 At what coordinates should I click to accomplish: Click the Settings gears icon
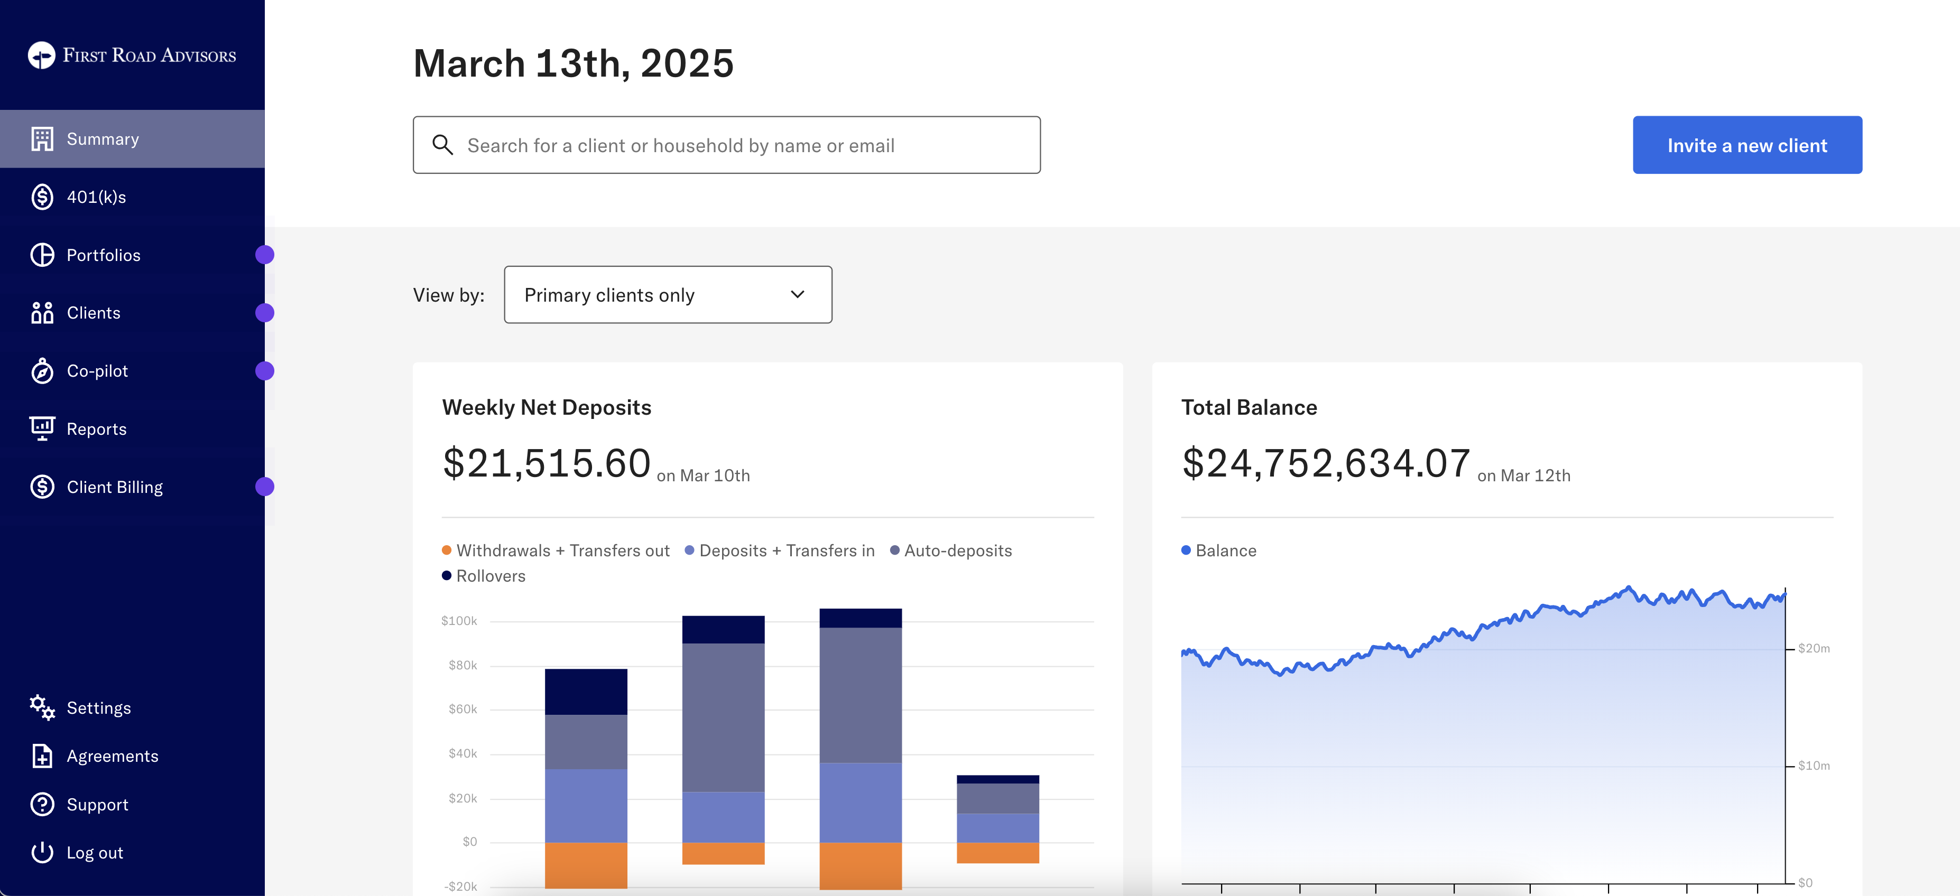pos(42,707)
